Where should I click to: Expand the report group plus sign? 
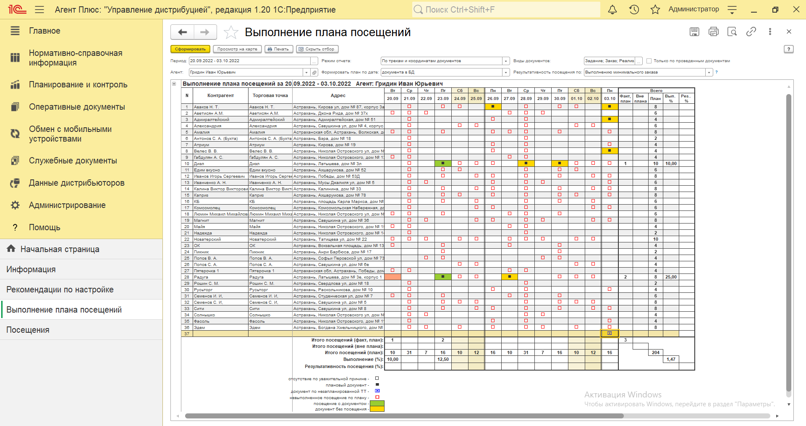coord(174,84)
